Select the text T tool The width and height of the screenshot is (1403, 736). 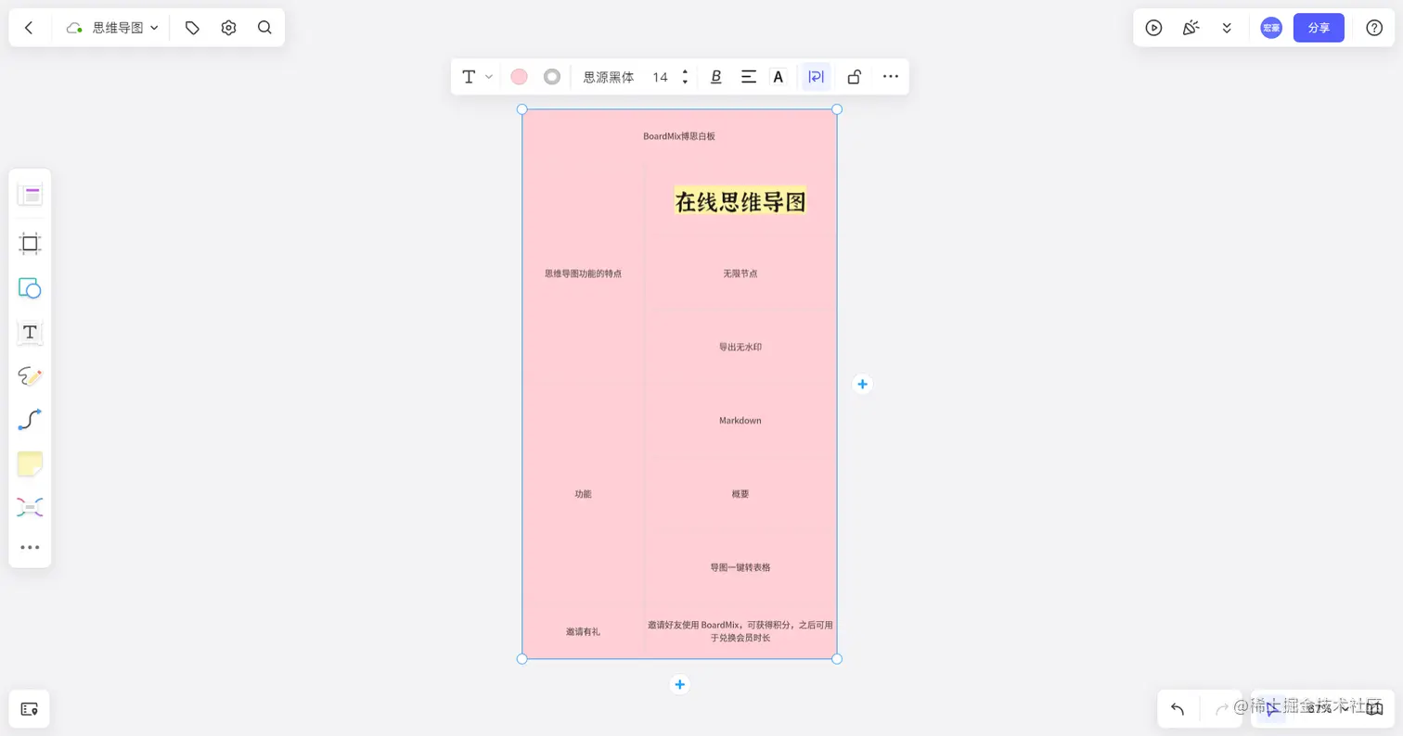coord(30,332)
